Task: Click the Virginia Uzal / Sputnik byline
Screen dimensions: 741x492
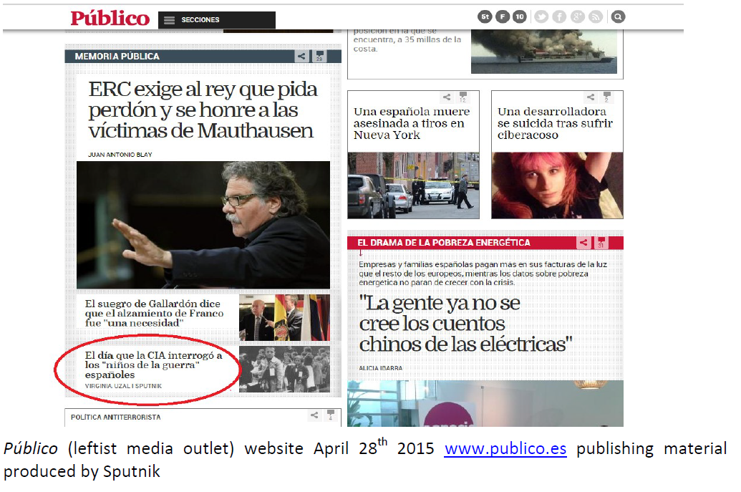Action: [123, 386]
